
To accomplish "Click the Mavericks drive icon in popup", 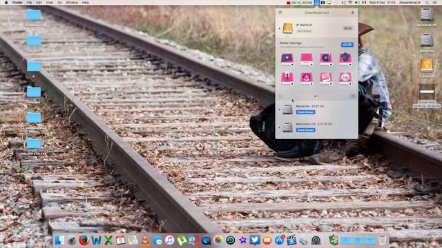I will pyautogui.click(x=287, y=110).
